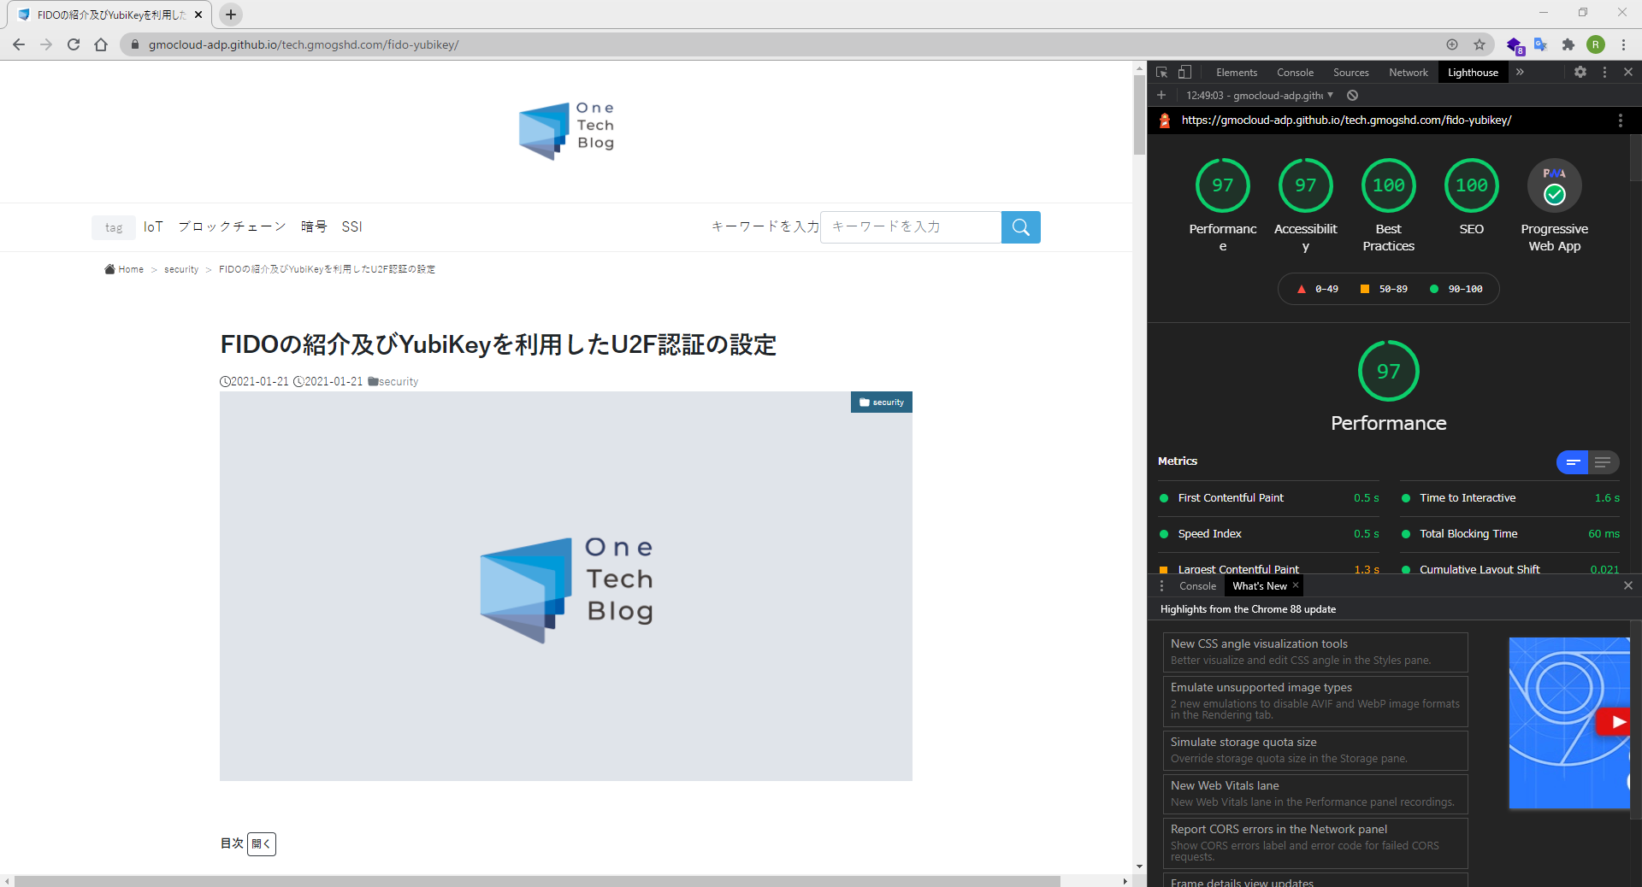The width and height of the screenshot is (1642, 887).
Task: Start a new Lighthouse audit with plus icon
Action: click(1161, 96)
